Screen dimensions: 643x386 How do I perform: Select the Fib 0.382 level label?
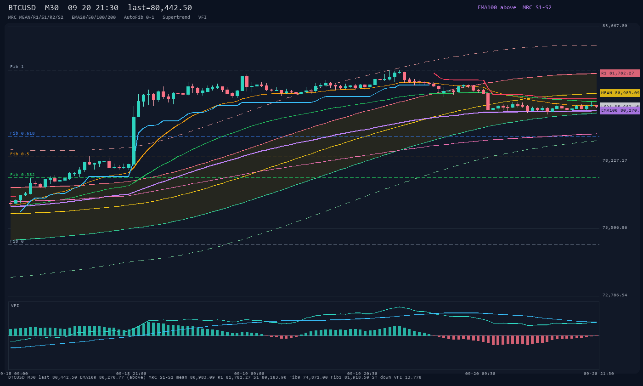[23, 175]
